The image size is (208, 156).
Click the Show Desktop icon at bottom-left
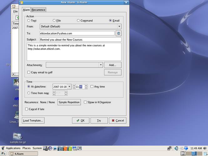click(3, 153)
